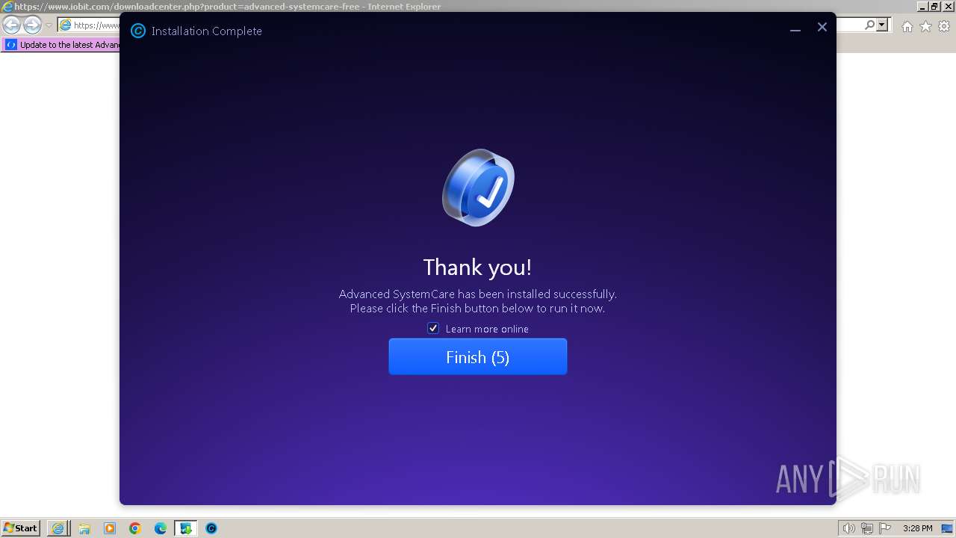
Task: Minimize the Internet Explorer window
Action: (x=922, y=6)
